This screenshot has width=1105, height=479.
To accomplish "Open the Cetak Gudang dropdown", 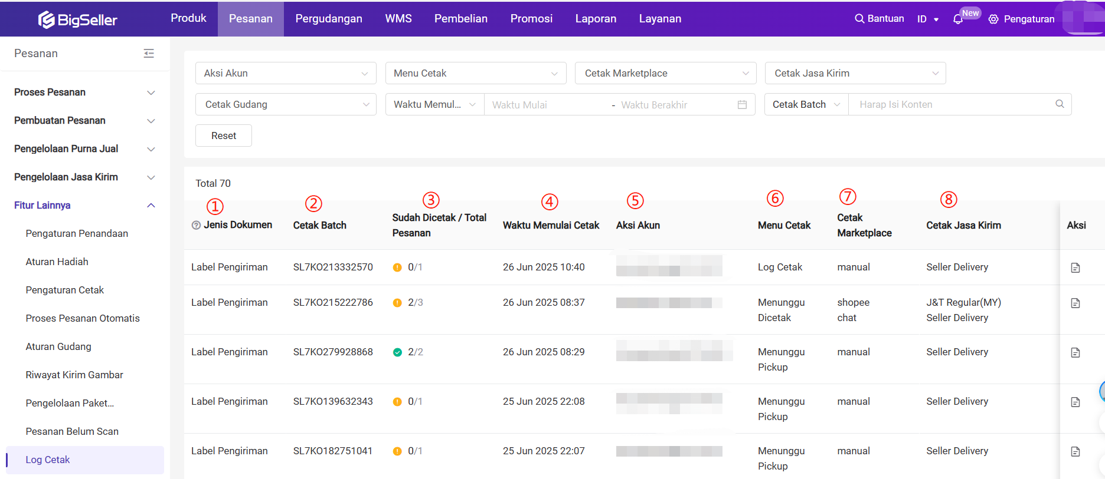I will (286, 104).
